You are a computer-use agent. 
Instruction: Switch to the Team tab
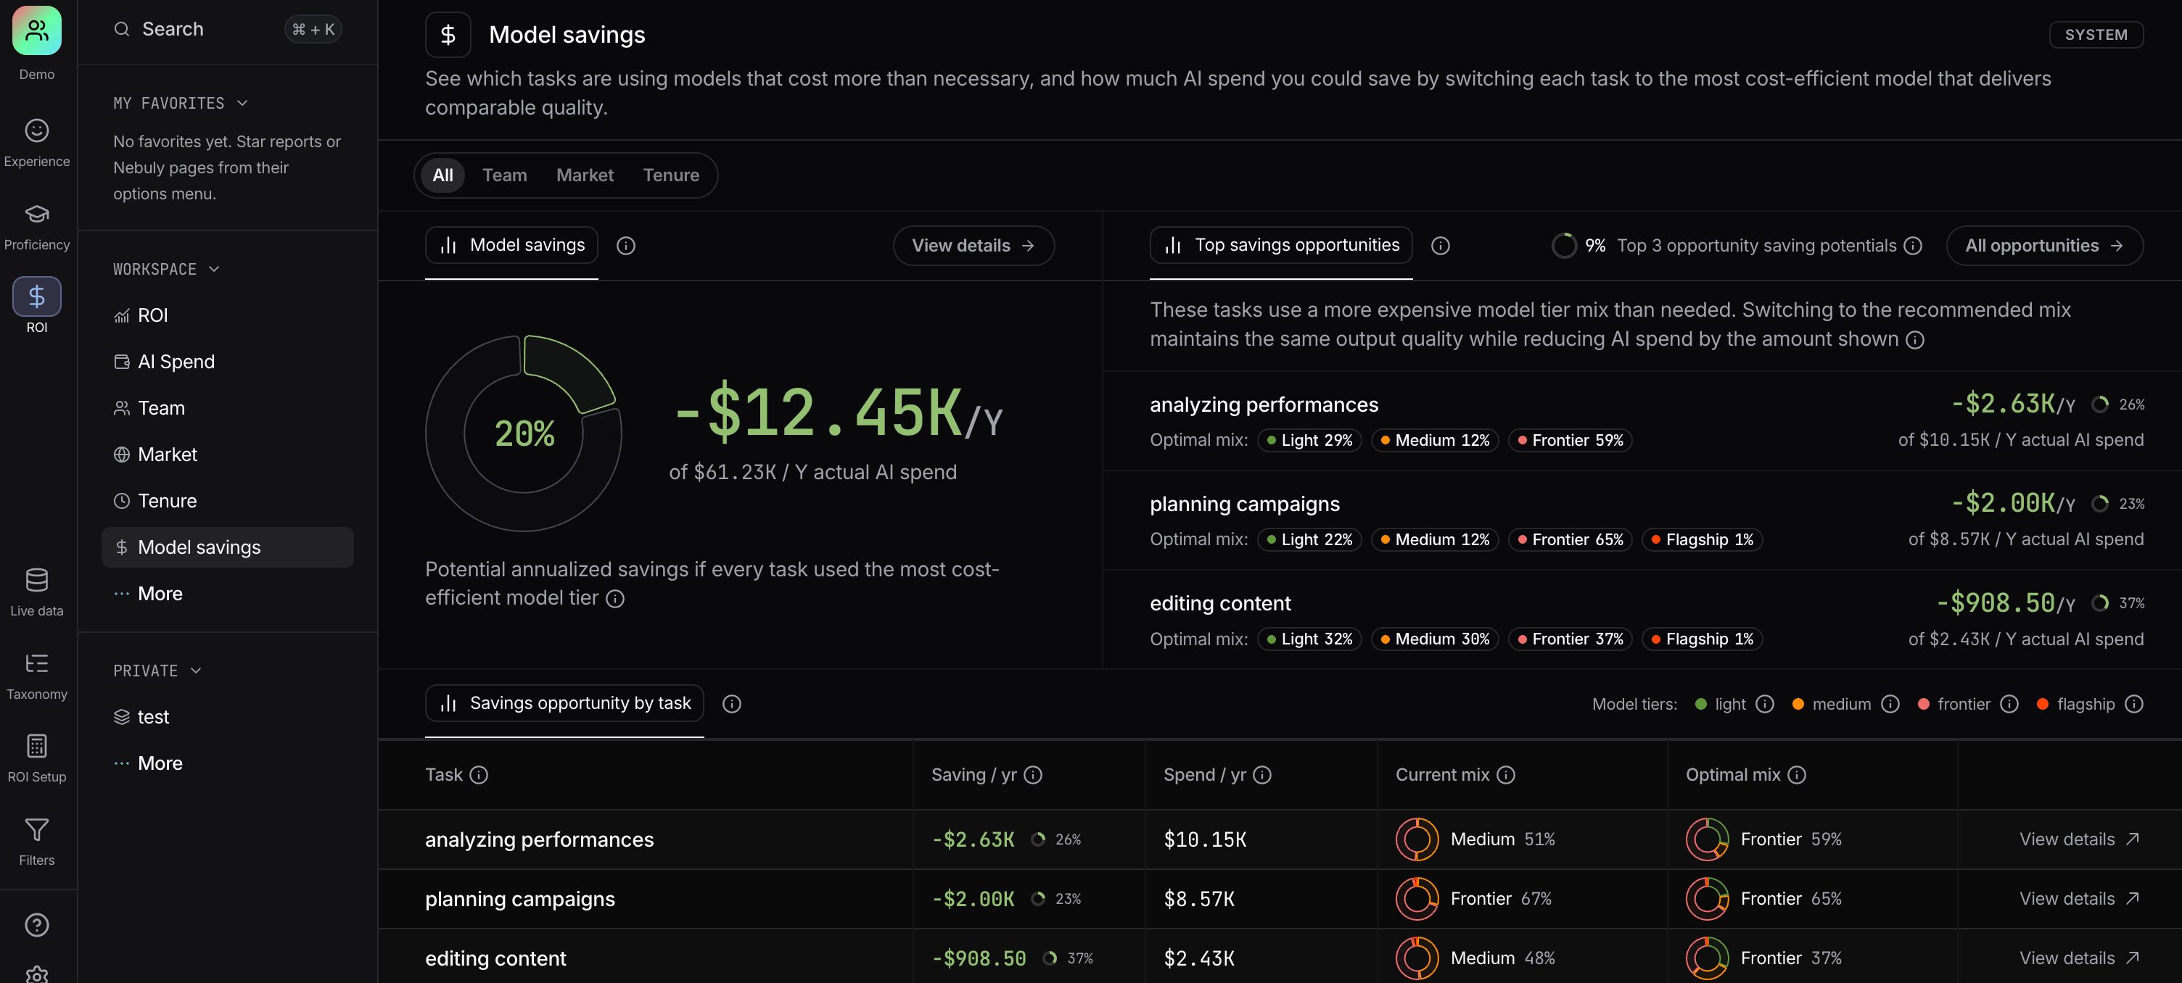(x=505, y=175)
